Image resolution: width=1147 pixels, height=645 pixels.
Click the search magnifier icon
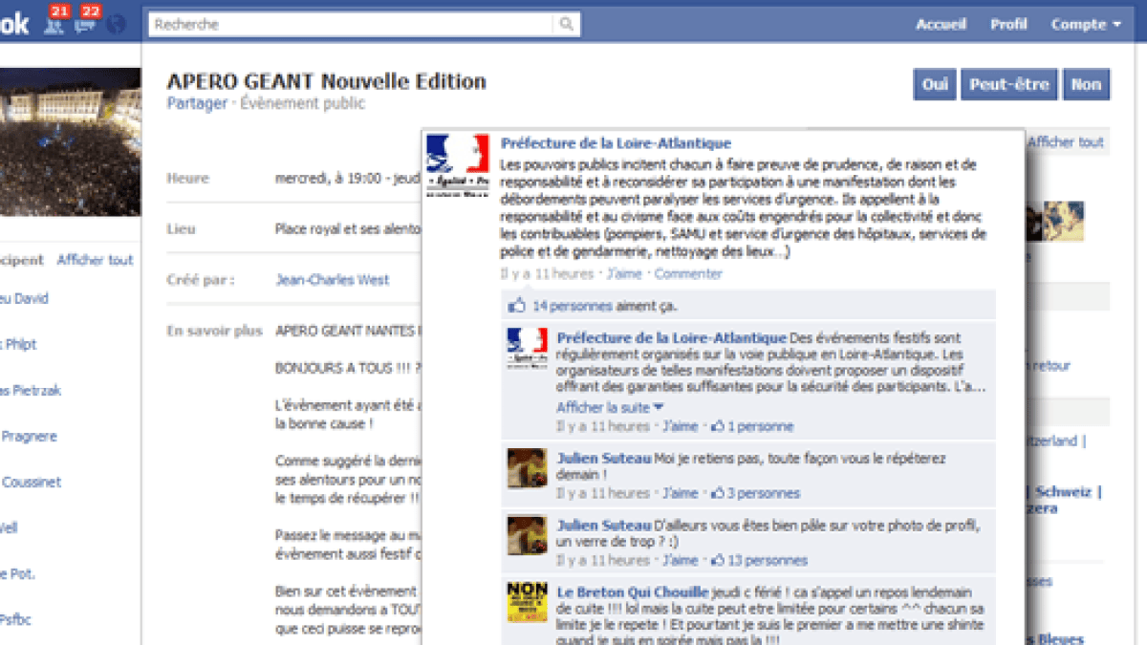click(567, 25)
